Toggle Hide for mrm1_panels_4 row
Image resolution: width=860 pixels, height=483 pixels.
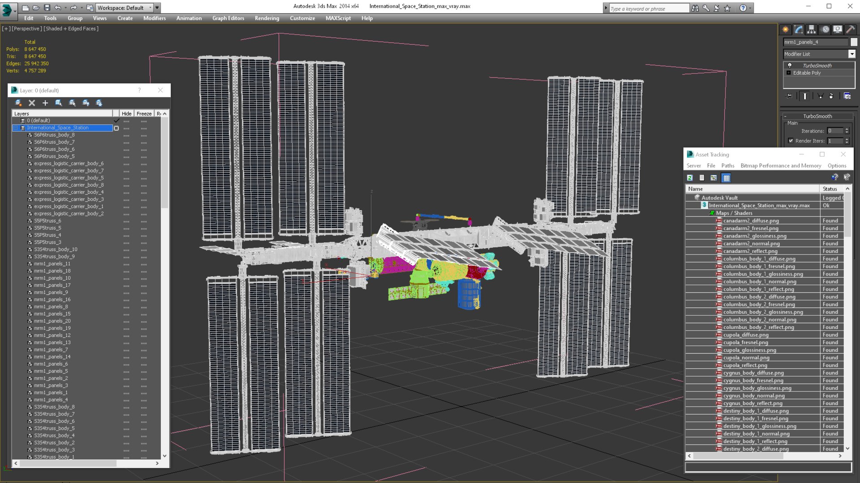[x=126, y=400]
